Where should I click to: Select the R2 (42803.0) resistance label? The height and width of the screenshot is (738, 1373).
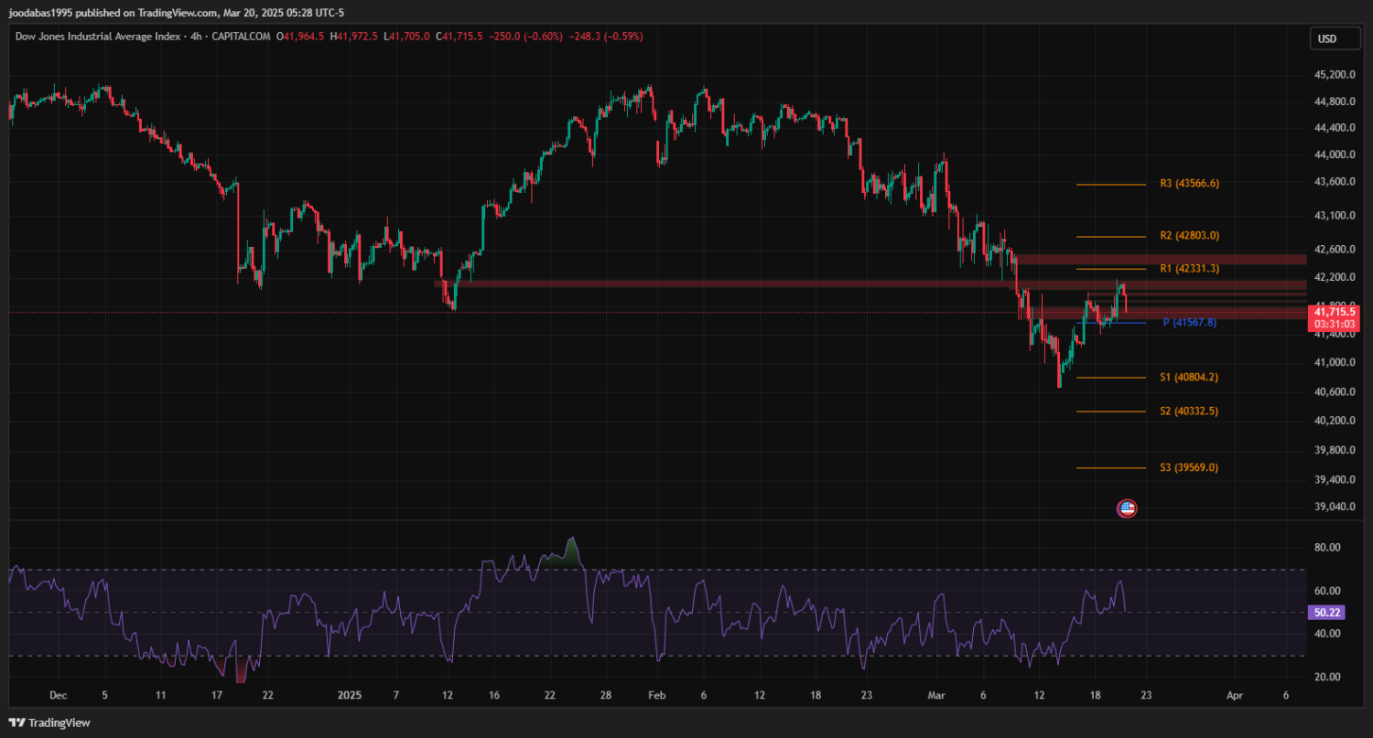tap(1189, 236)
